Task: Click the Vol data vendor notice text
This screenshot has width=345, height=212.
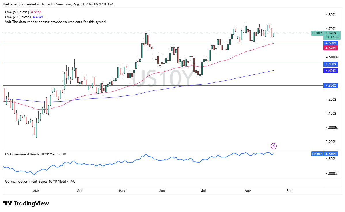Action: pos(56,22)
